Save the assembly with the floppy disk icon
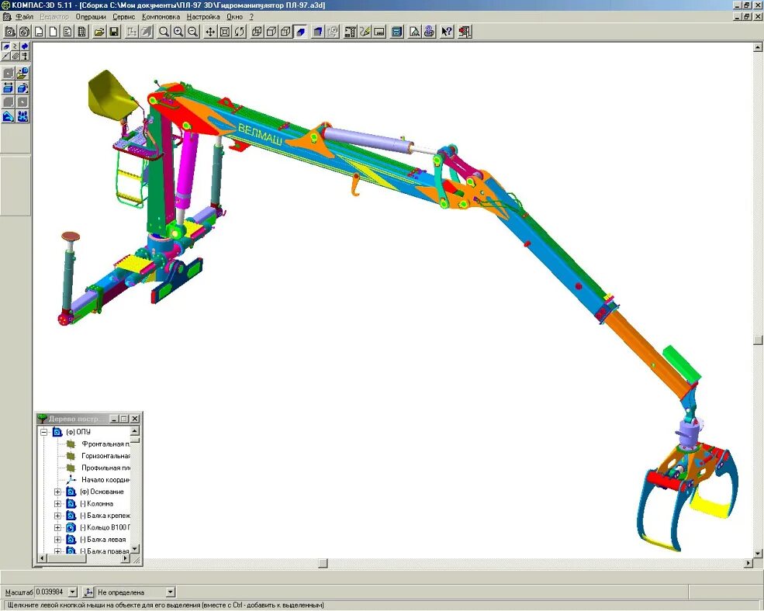 point(113,32)
